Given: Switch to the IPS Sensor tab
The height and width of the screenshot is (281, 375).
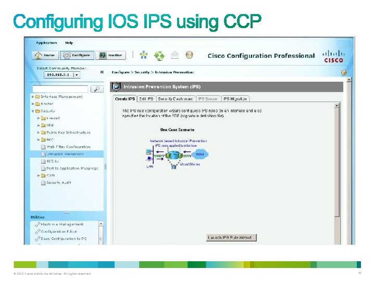Looking at the screenshot, I should (208, 99).
